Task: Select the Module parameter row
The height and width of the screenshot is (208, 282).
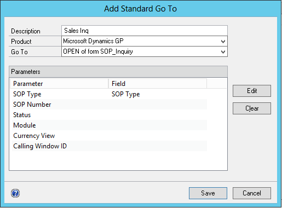Action: [x=110, y=125]
